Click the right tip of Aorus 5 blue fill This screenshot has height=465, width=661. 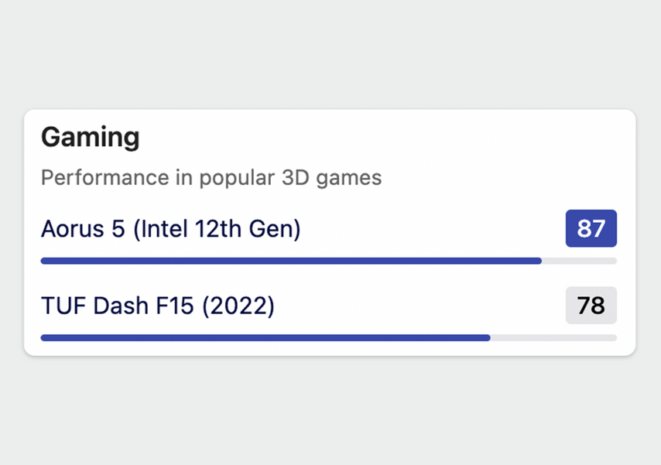point(539,261)
